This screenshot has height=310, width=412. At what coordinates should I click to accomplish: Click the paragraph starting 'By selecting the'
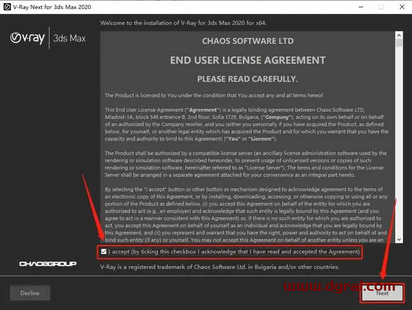(246, 215)
